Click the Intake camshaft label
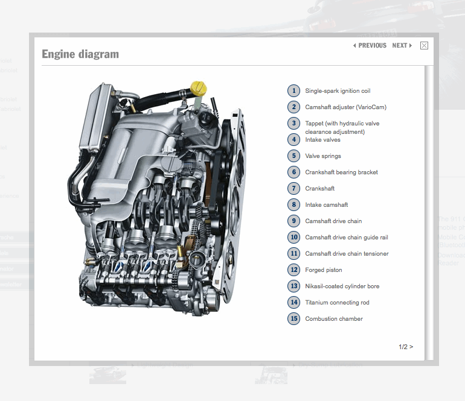465x401 pixels. point(327,204)
